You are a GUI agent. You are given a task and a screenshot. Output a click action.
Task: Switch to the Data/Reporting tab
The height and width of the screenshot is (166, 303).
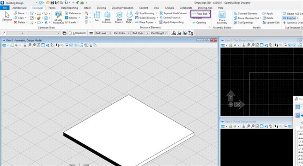coord(69,8)
